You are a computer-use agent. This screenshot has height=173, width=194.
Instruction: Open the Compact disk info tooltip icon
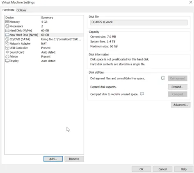pyautogui.click(x=142, y=94)
